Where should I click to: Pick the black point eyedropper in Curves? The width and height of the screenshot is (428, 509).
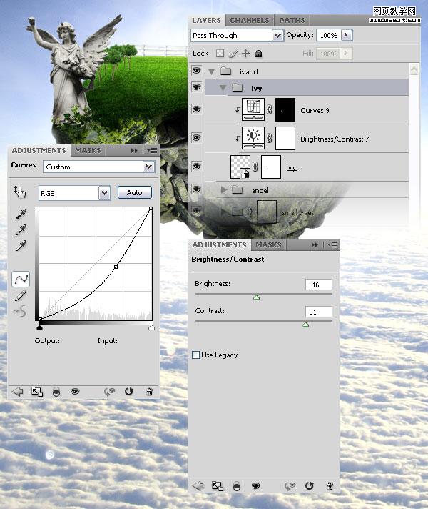(x=21, y=214)
